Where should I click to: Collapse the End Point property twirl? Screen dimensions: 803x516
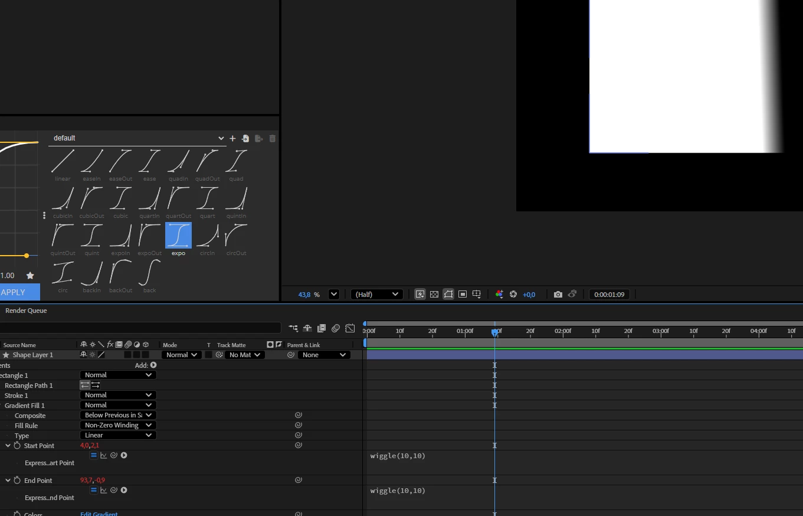[x=8, y=481]
